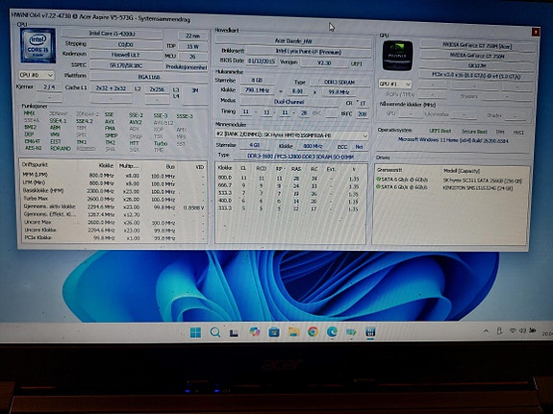The image size is (553, 414).
Task: Show hidden system tray icons
Action: click(x=486, y=331)
